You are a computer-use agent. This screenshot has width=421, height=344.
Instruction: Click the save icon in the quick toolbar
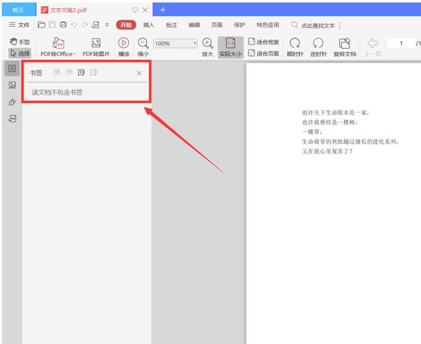tap(52, 25)
